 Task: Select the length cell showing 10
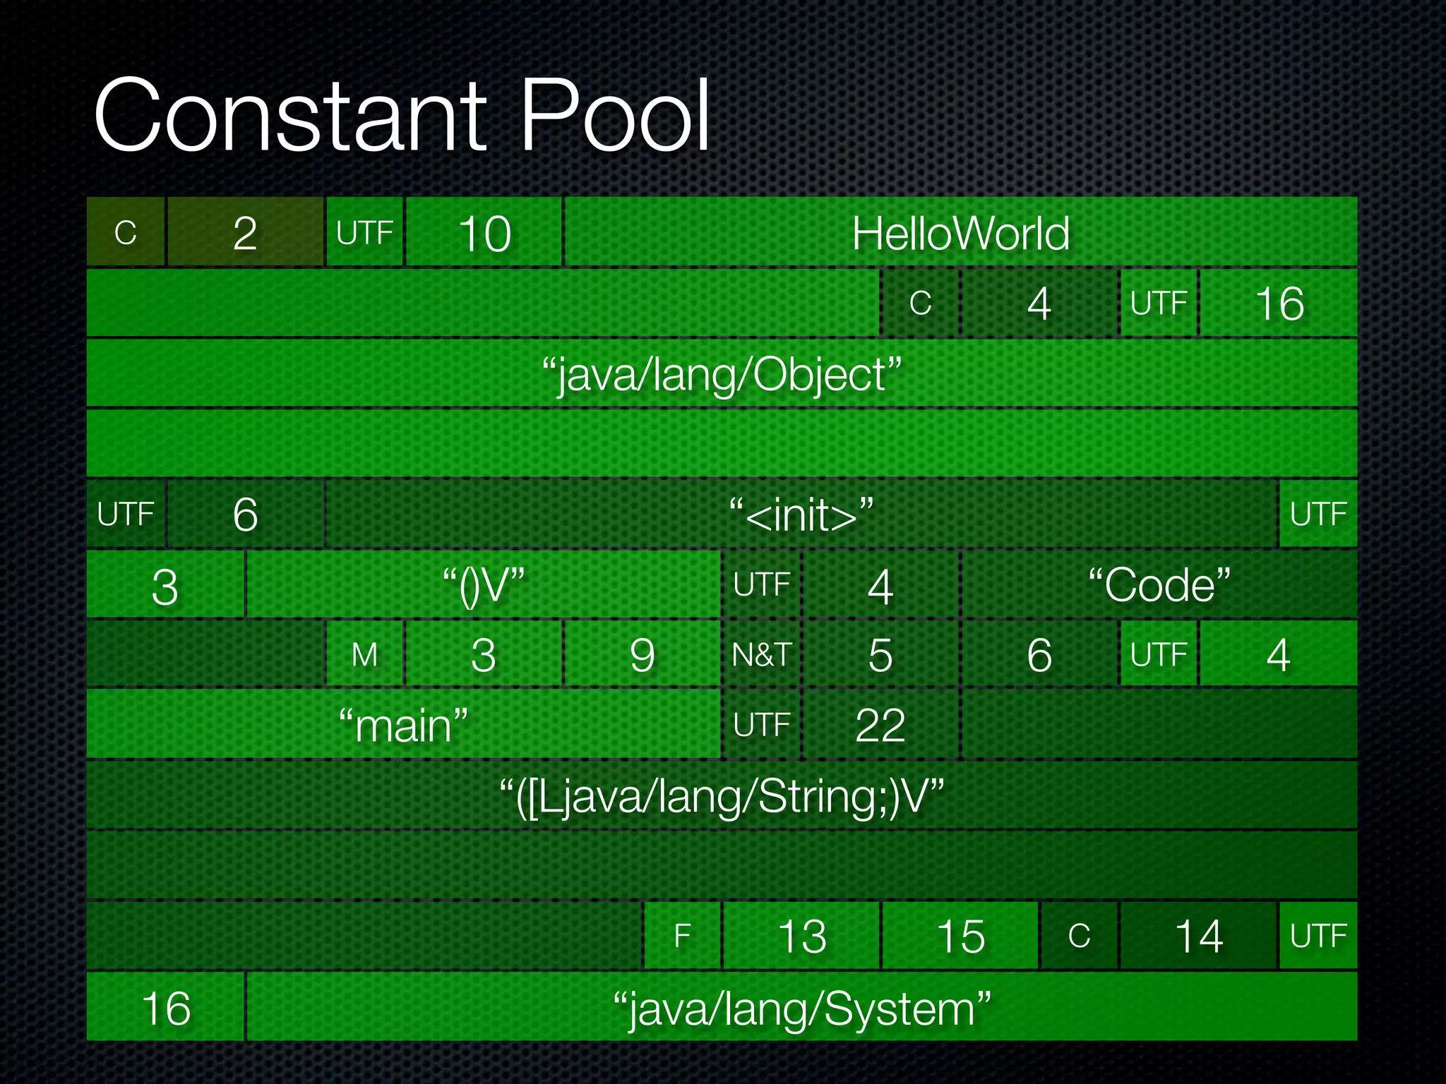click(x=484, y=232)
